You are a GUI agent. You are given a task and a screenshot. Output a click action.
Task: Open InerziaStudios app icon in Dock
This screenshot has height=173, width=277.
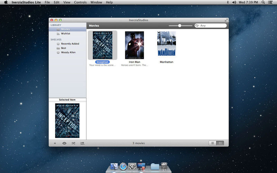point(141,166)
